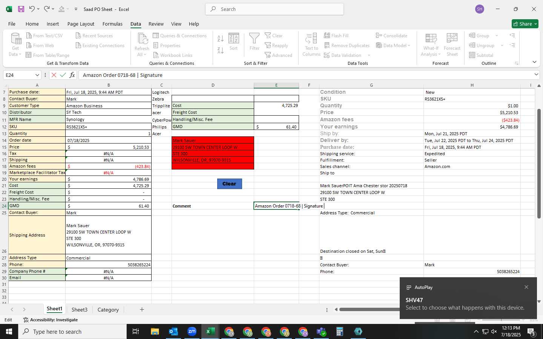
Task: Open Ungroup dropdown arrow
Action: (x=502, y=45)
